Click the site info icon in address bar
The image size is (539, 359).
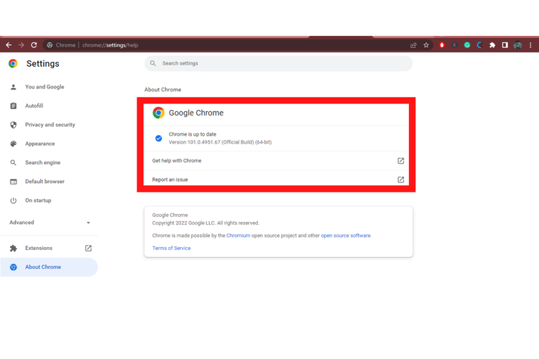(x=50, y=45)
